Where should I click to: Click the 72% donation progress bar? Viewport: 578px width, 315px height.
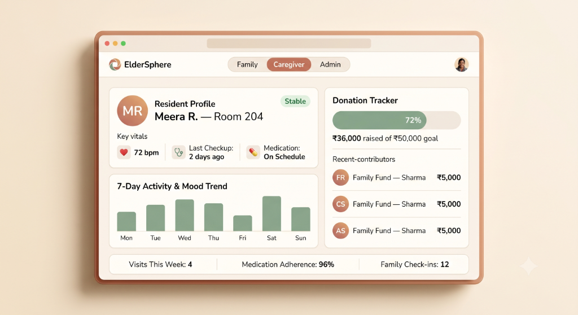click(397, 120)
